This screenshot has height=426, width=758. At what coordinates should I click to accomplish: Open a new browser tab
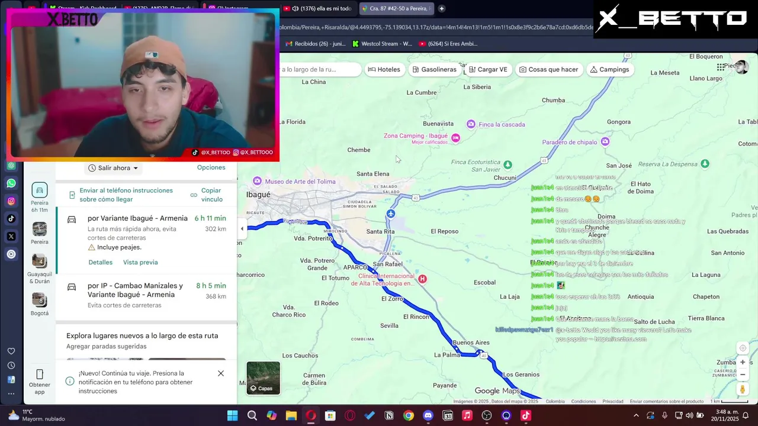(x=441, y=8)
